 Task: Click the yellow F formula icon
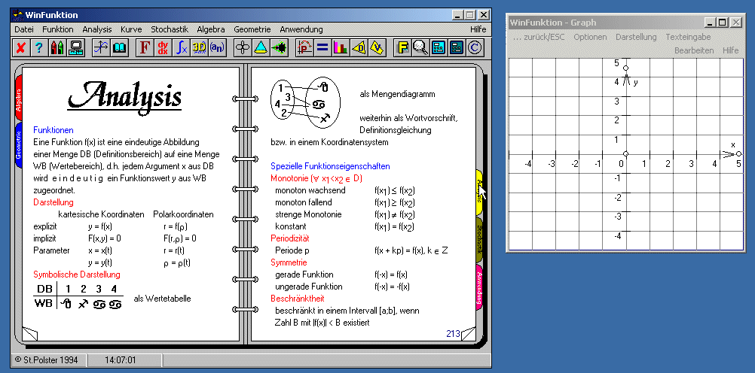tap(402, 47)
